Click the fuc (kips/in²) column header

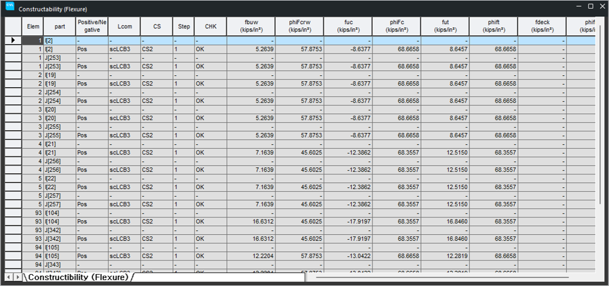point(349,27)
